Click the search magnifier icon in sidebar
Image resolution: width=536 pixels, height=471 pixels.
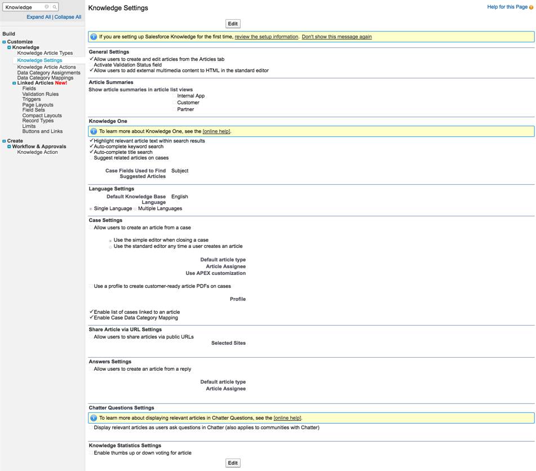[x=54, y=7]
